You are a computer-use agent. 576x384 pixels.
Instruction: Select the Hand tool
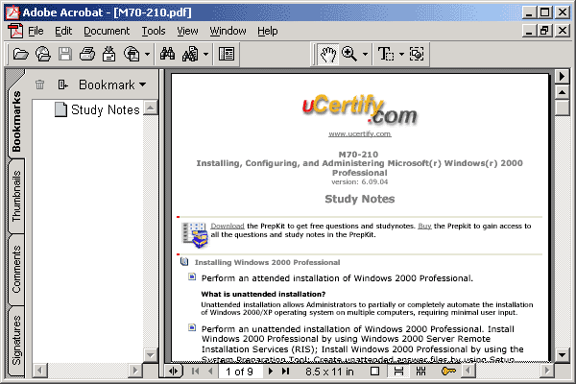327,55
